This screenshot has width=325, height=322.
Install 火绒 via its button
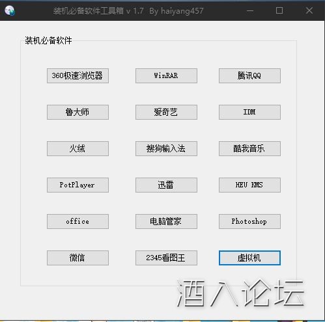coord(78,148)
